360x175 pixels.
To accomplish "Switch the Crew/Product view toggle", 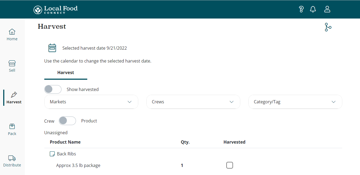I will (x=67, y=121).
